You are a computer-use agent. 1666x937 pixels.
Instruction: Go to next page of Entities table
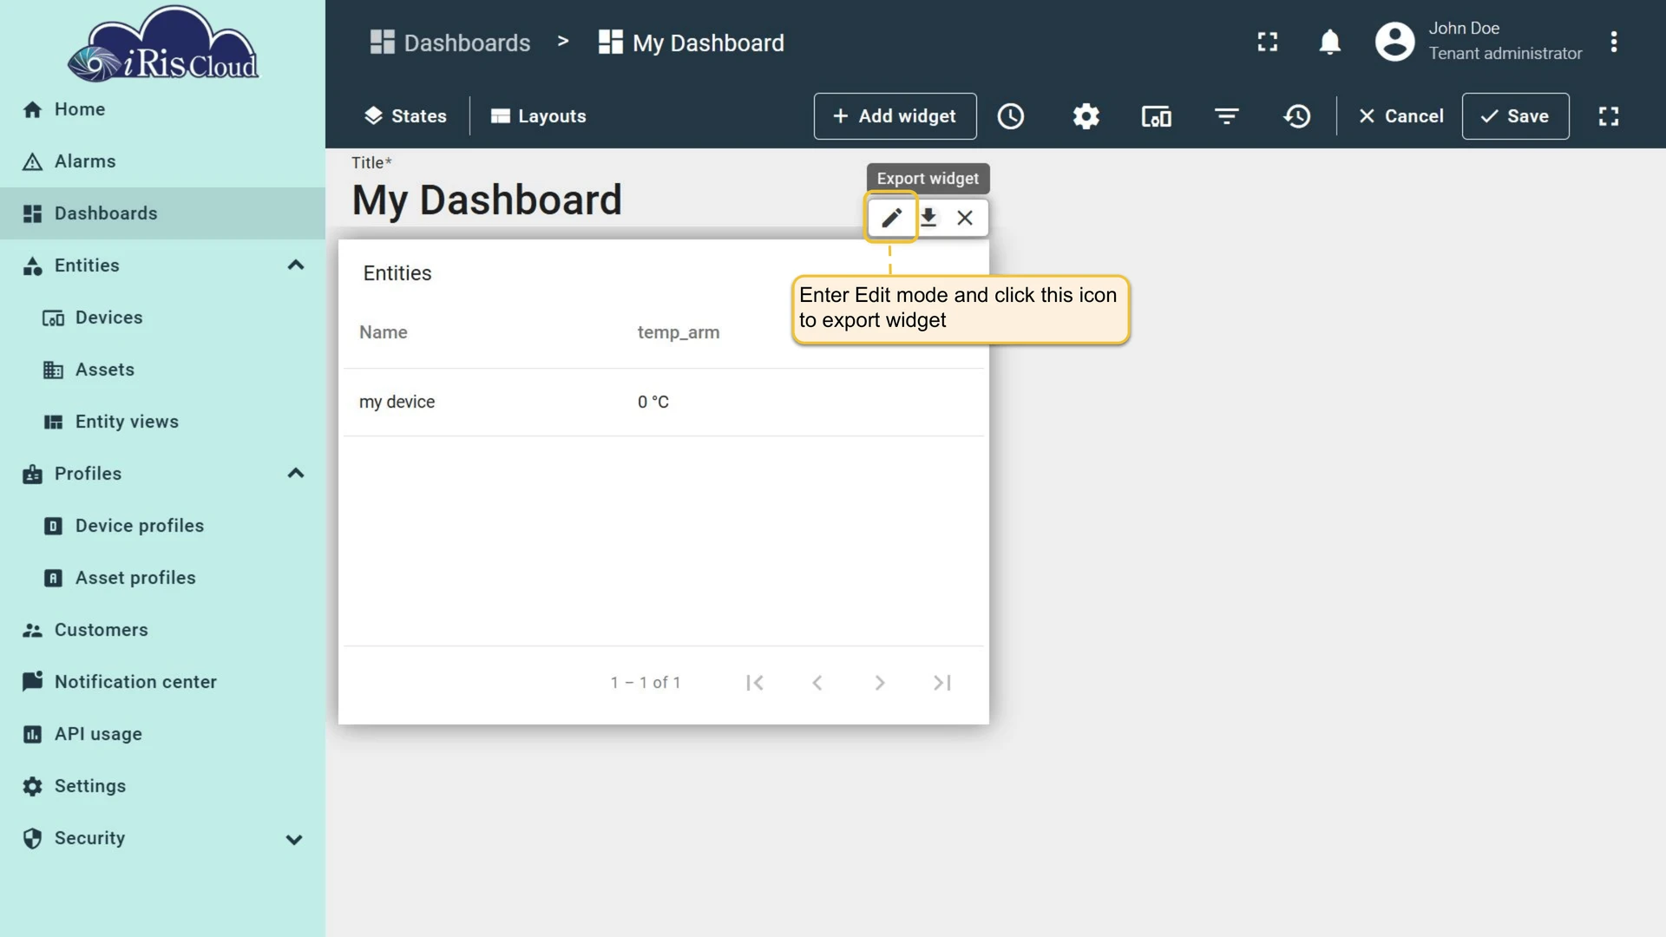click(x=880, y=683)
